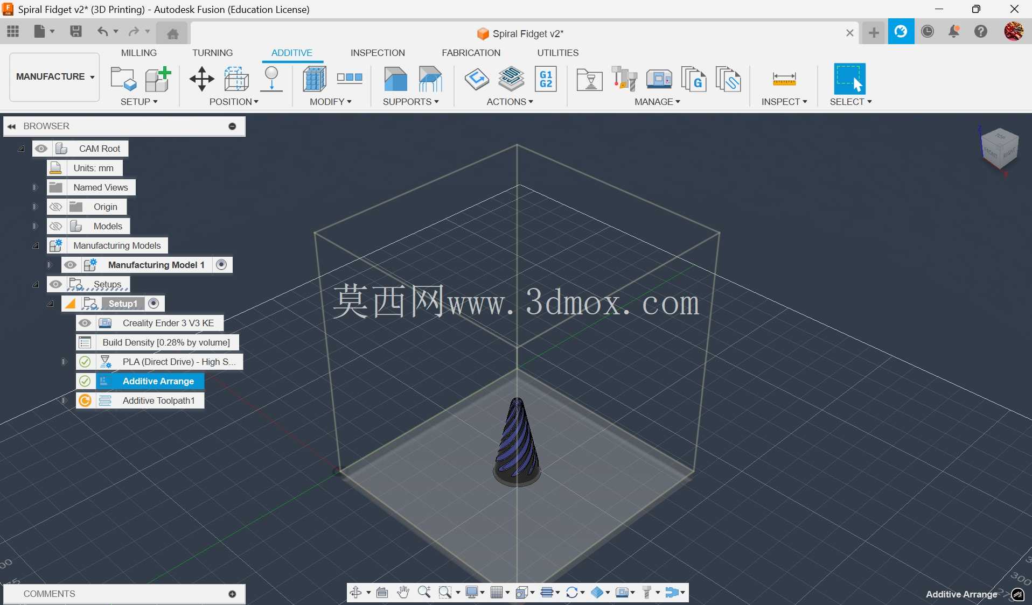Open the Tool Library icon
The width and height of the screenshot is (1032, 605).
tap(624, 79)
